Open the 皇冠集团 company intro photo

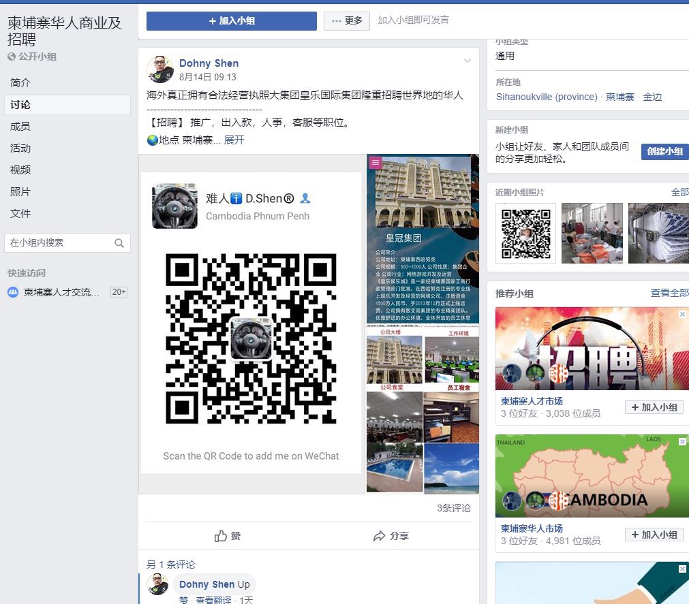(x=423, y=239)
